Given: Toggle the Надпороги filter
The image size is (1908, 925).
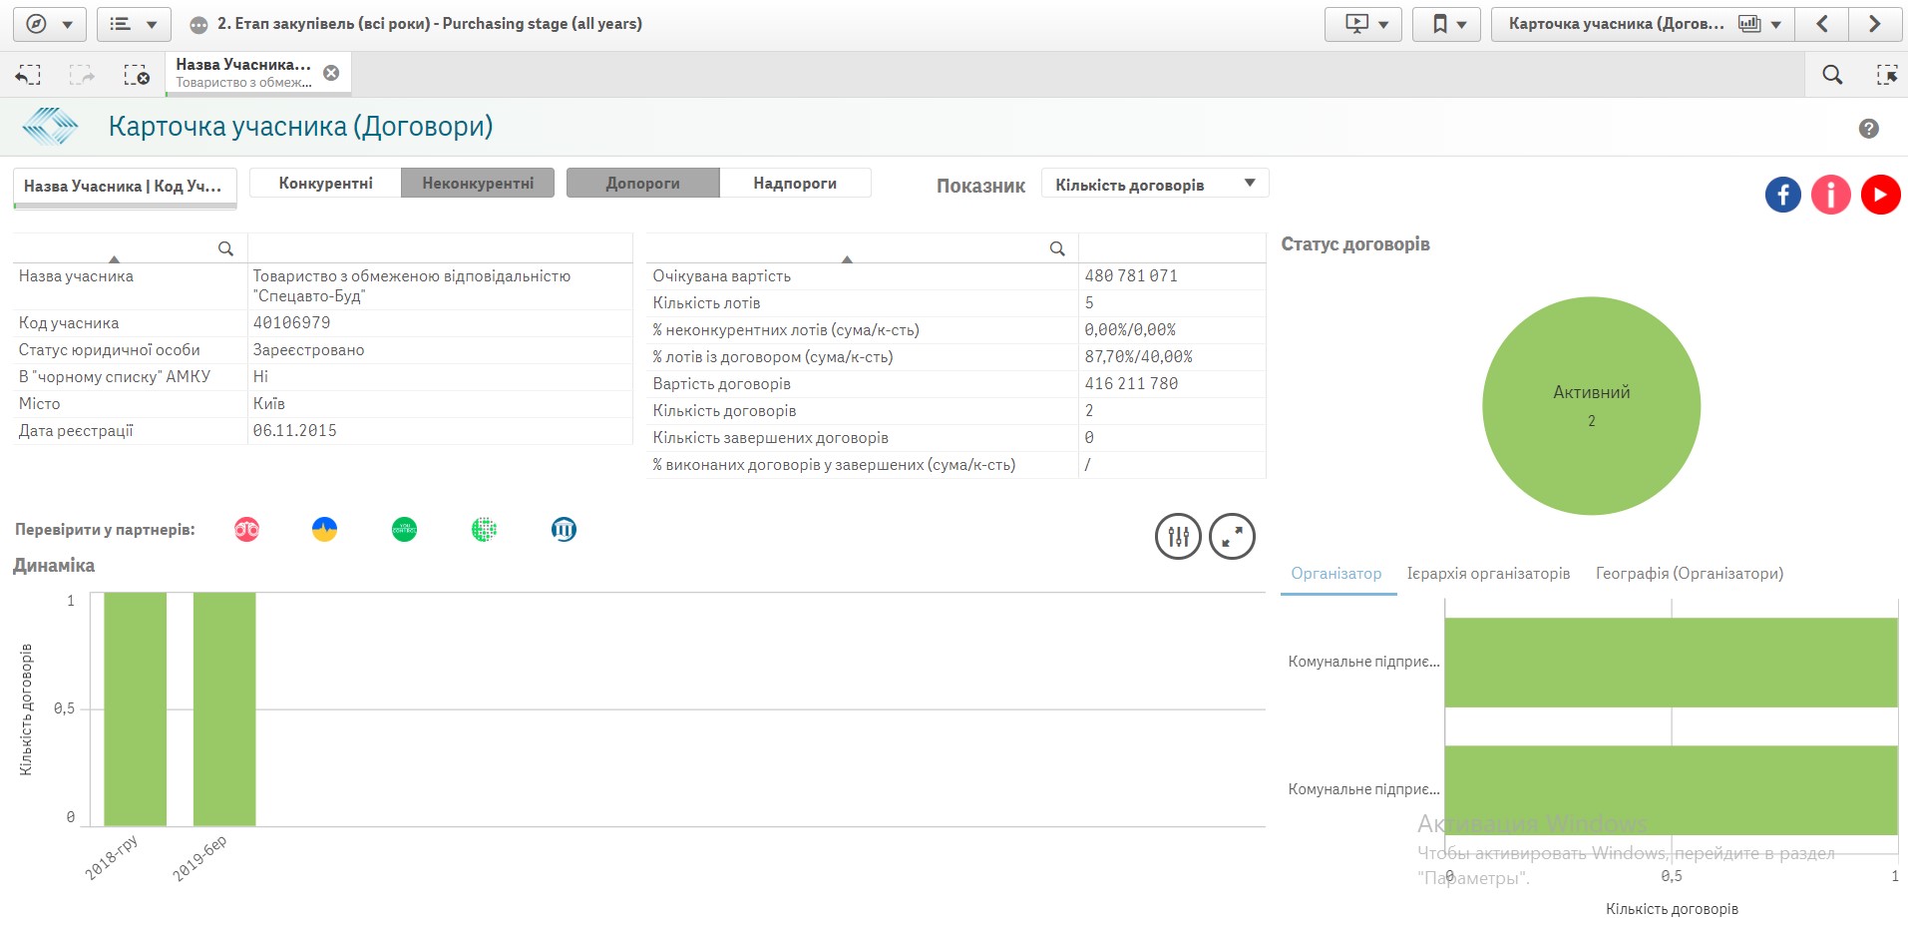Looking at the screenshot, I should pos(795,184).
